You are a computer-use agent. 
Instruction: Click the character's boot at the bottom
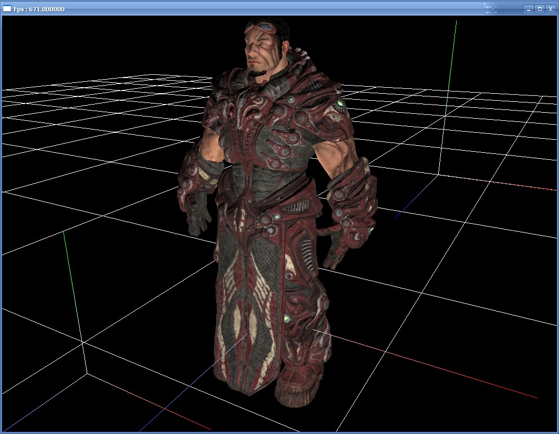[298, 385]
